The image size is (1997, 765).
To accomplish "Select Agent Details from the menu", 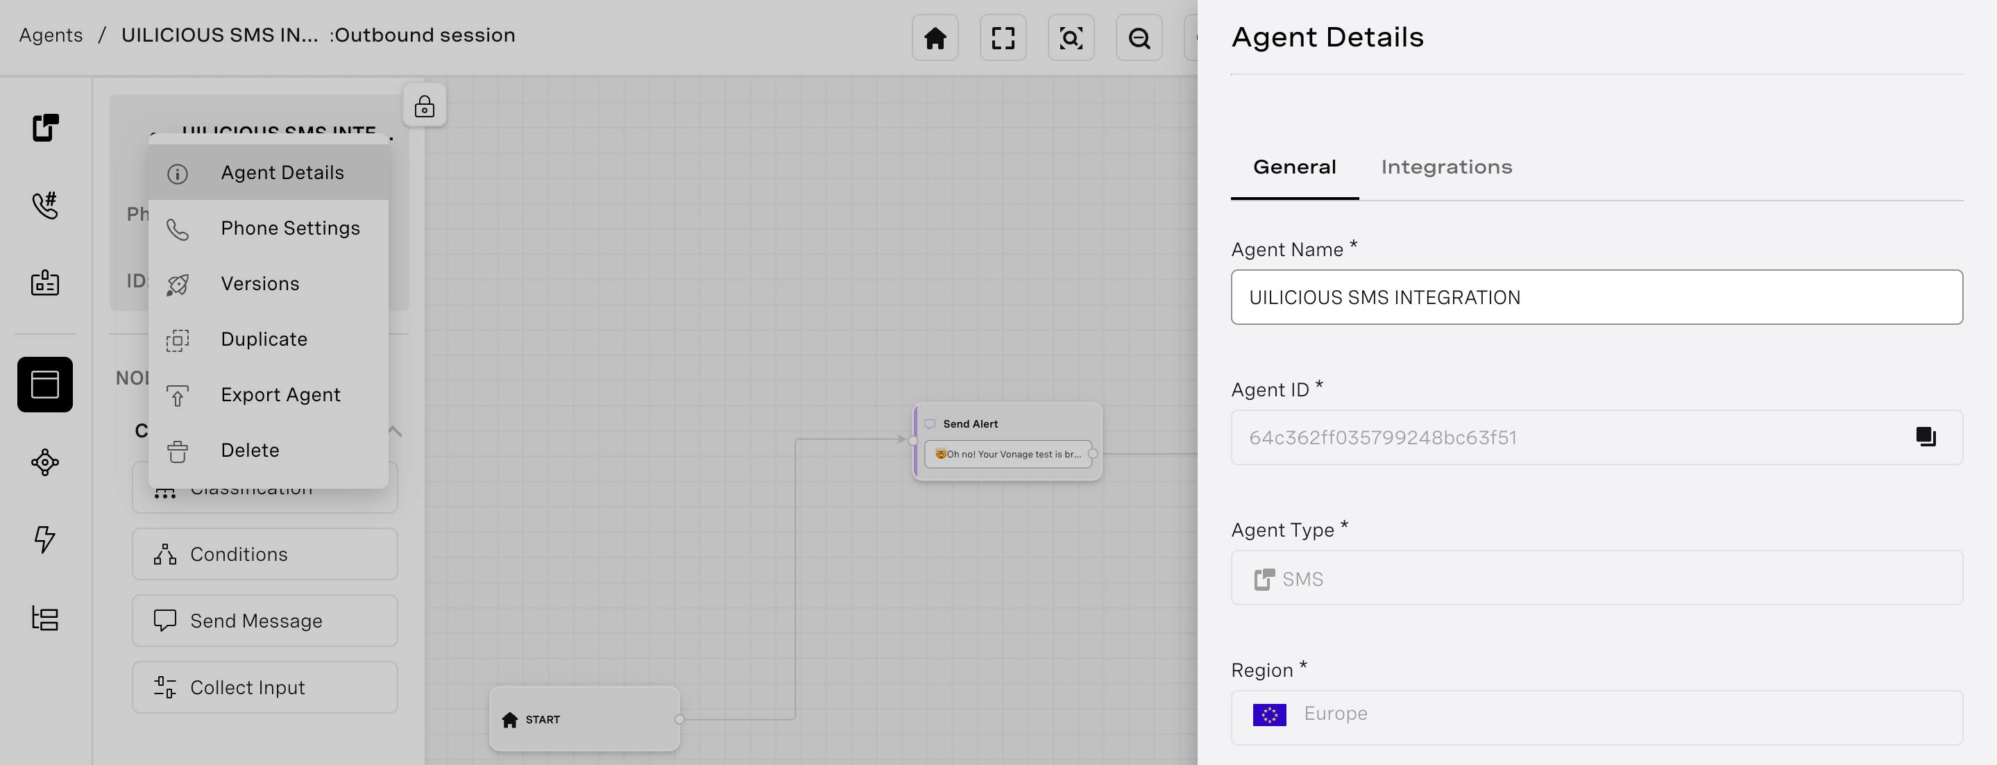I will tap(269, 172).
